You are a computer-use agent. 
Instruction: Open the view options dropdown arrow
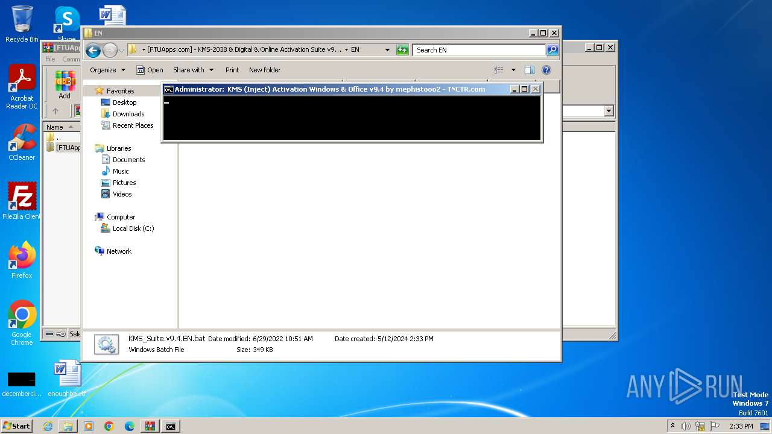click(513, 70)
